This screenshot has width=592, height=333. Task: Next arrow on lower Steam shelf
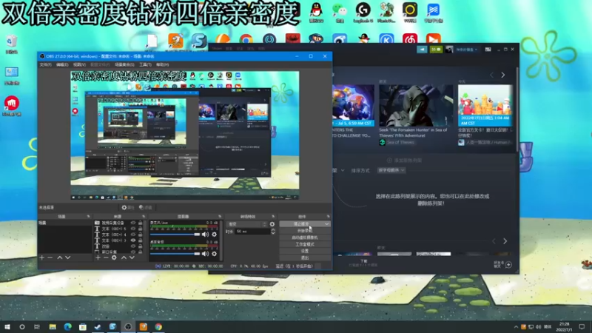[x=505, y=241]
